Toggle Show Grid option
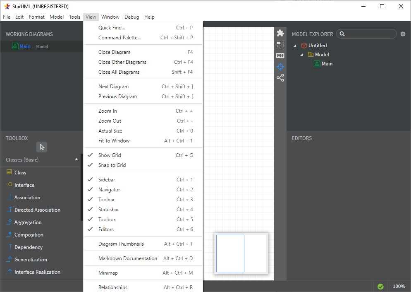The image size is (411, 292). tap(143, 155)
